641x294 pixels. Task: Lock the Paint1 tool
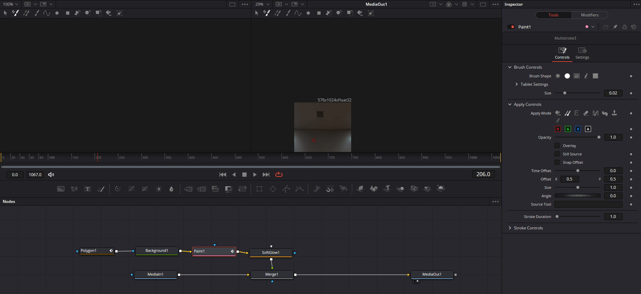(624, 27)
